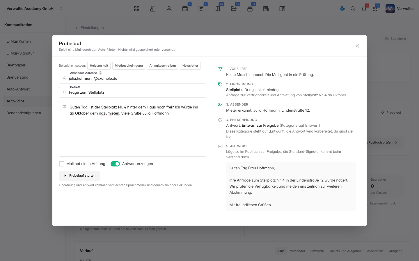
Task: Insert the 'Anwaltsschreiben' example
Action: [x=163, y=66]
